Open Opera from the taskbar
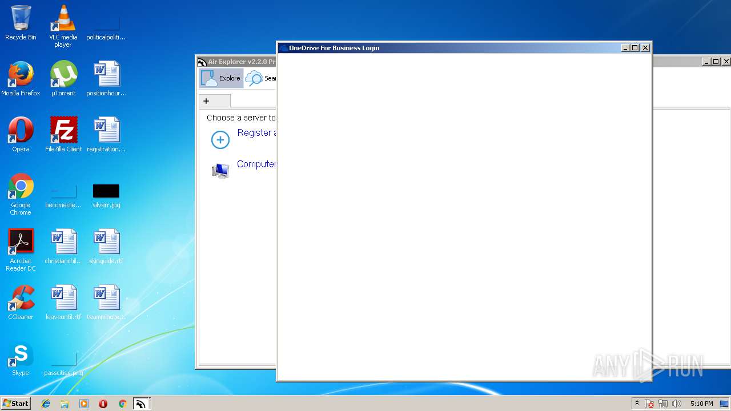 coord(103,404)
